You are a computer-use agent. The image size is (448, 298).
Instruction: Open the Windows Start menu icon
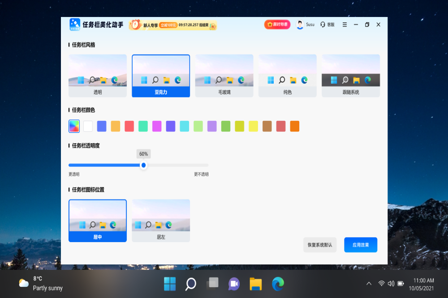[x=170, y=284]
